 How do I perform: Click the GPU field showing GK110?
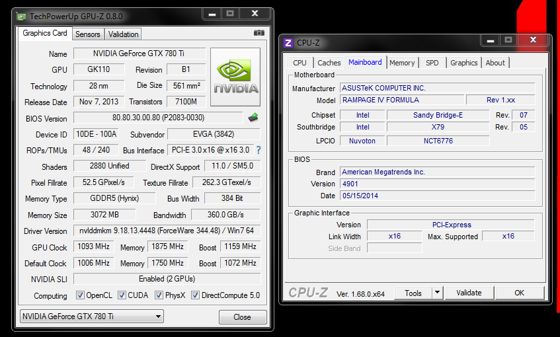pos(99,69)
